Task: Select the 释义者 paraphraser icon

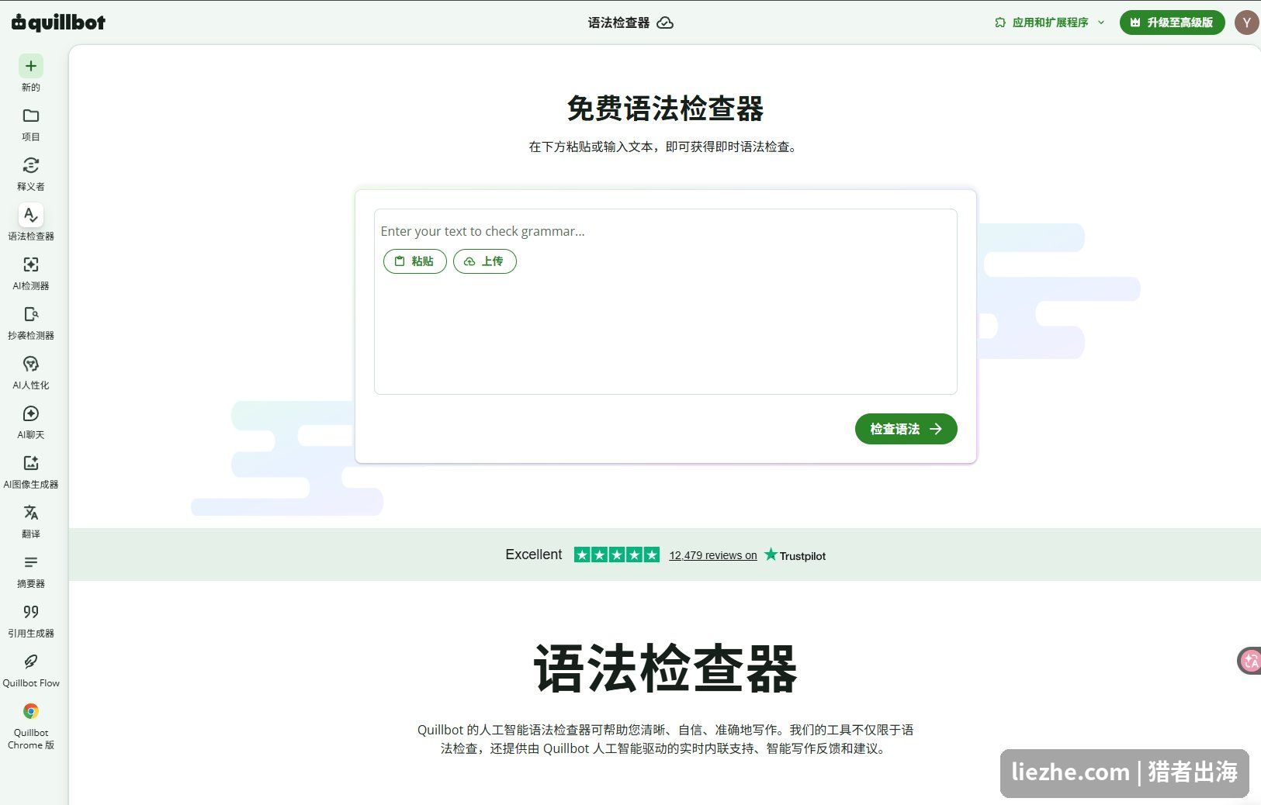Action: tap(31, 165)
